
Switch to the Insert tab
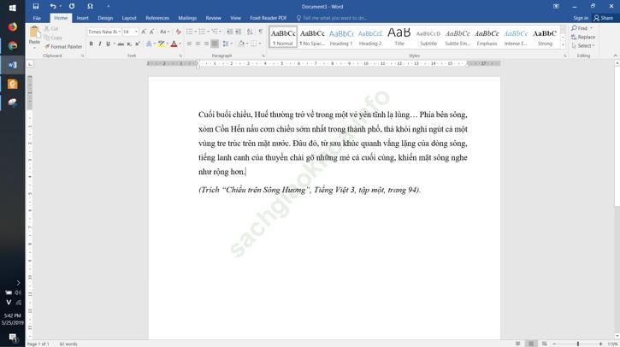click(82, 18)
